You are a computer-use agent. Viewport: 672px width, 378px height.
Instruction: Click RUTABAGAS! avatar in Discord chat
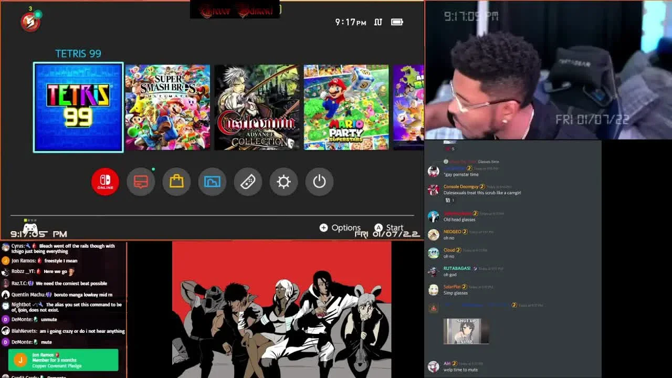434,271
